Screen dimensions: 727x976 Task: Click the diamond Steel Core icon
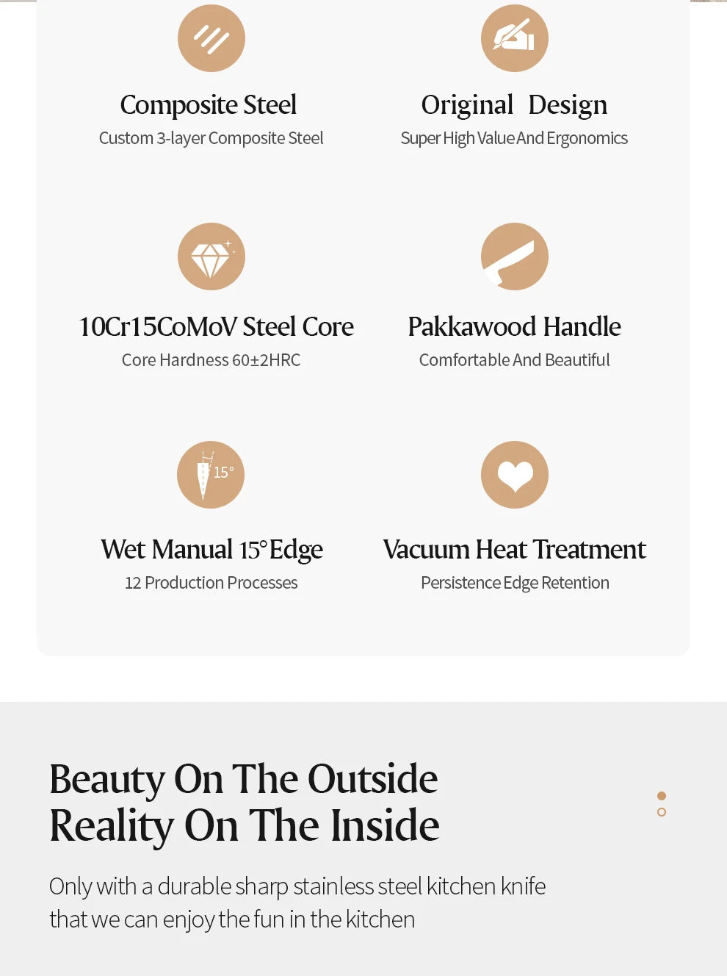pos(211,256)
